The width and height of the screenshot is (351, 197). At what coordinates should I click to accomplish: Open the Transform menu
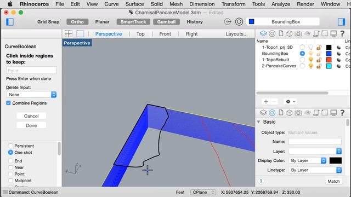(x=234, y=4)
